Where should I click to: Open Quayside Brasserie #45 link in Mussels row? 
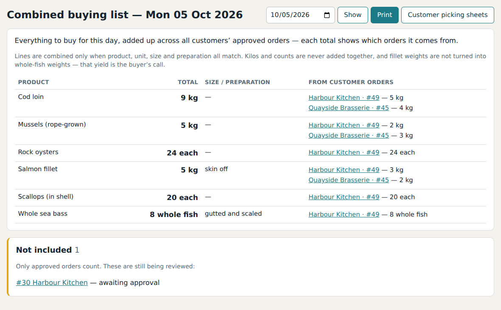tap(349, 135)
